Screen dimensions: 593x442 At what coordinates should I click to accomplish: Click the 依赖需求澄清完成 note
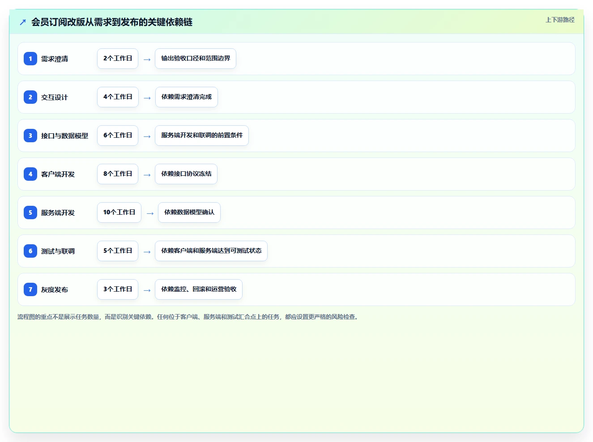point(187,97)
